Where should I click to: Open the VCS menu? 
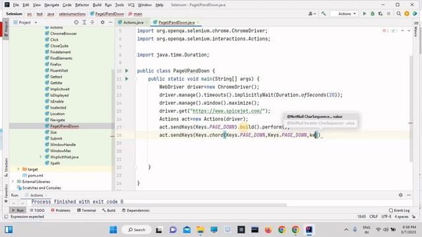[131, 5]
